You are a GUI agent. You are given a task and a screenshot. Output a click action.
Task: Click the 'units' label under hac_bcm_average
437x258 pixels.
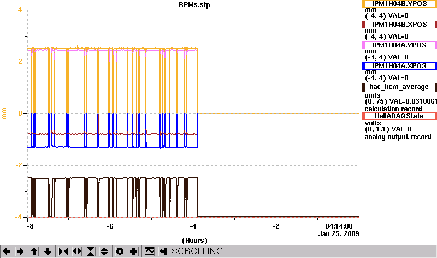click(x=373, y=95)
